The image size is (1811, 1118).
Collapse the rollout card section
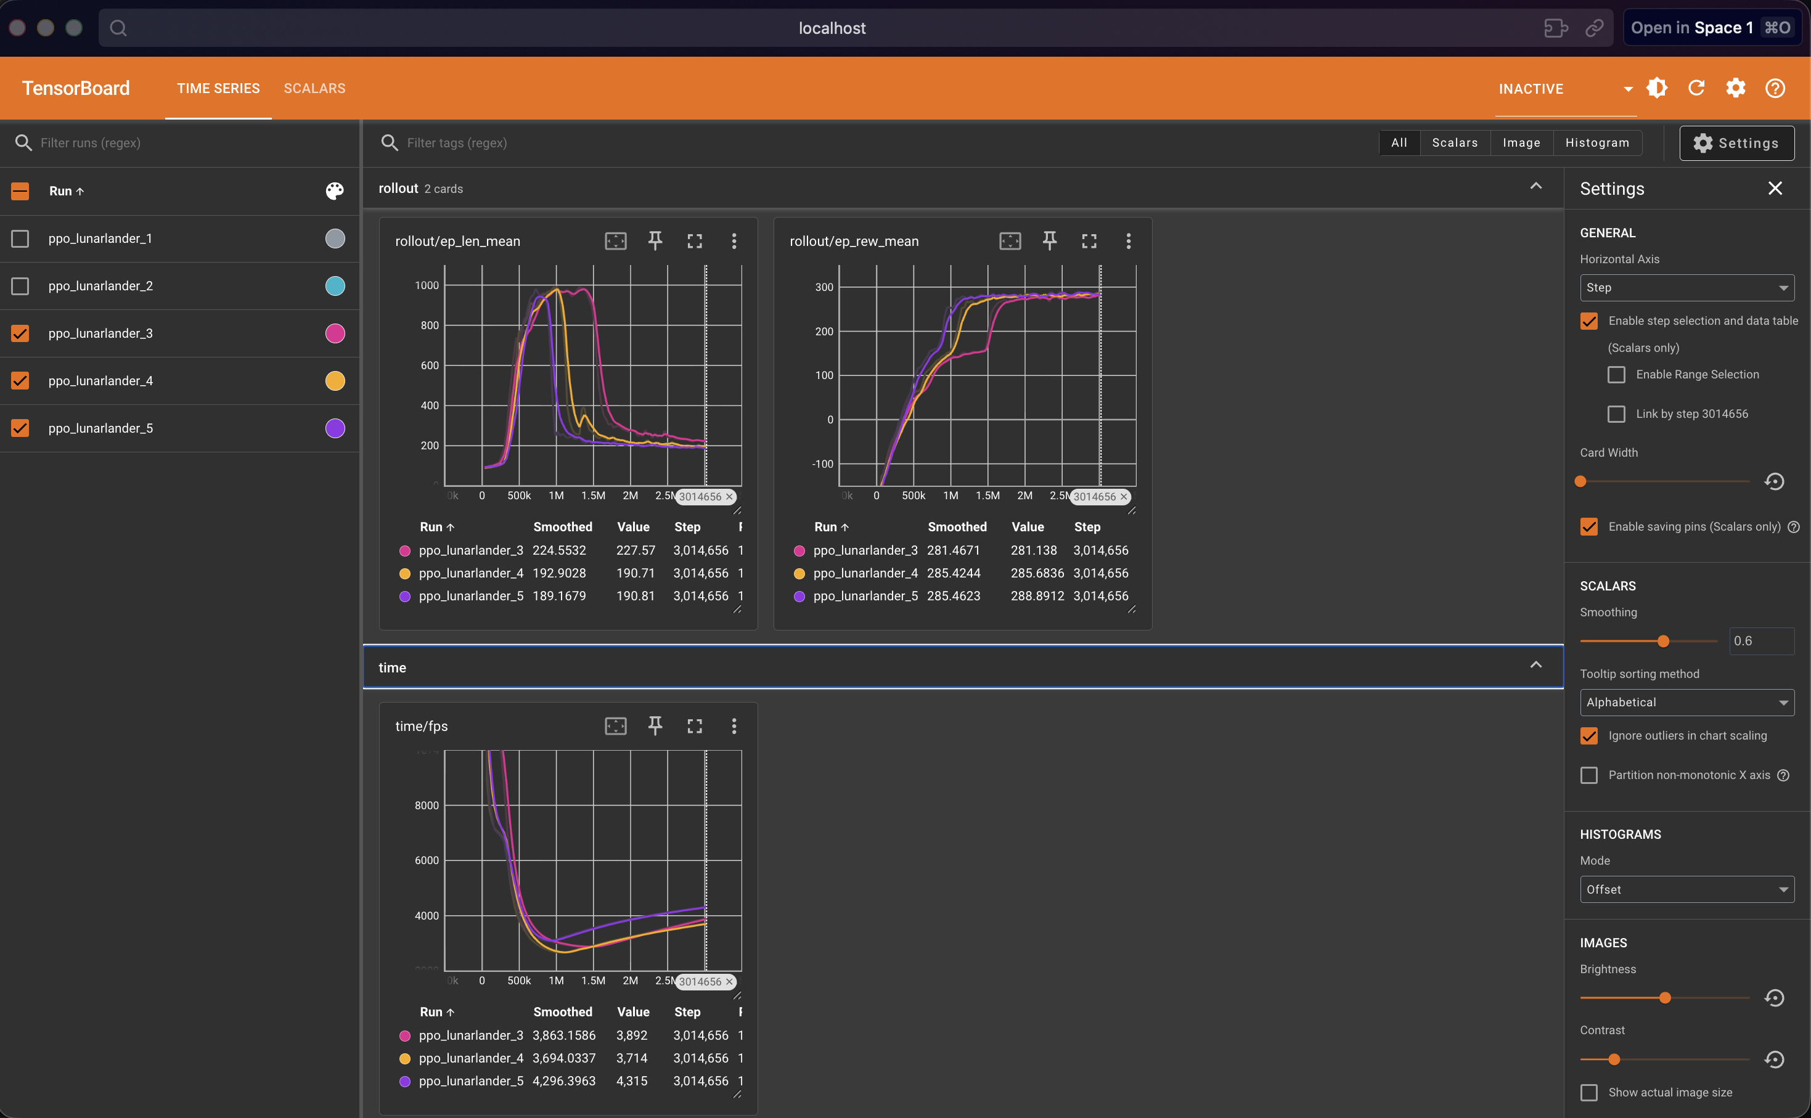[x=1536, y=186]
